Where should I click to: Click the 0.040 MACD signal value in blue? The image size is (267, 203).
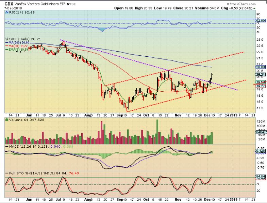(x=55, y=146)
